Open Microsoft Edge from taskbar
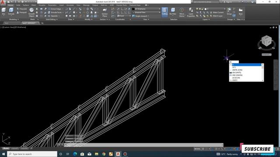The height and width of the screenshot is (157, 280). (x=75, y=154)
